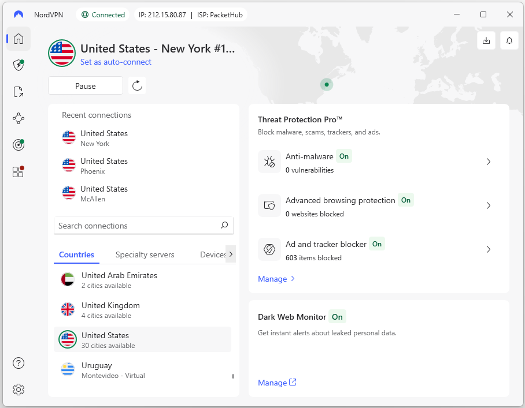The width and height of the screenshot is (525, 408).
Task: Click the reconnect refresh icon button
Action: point(137,86)
